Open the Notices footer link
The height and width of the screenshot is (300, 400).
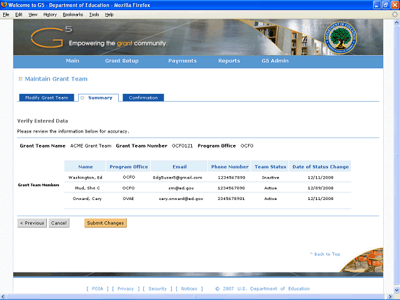point(189,289)
